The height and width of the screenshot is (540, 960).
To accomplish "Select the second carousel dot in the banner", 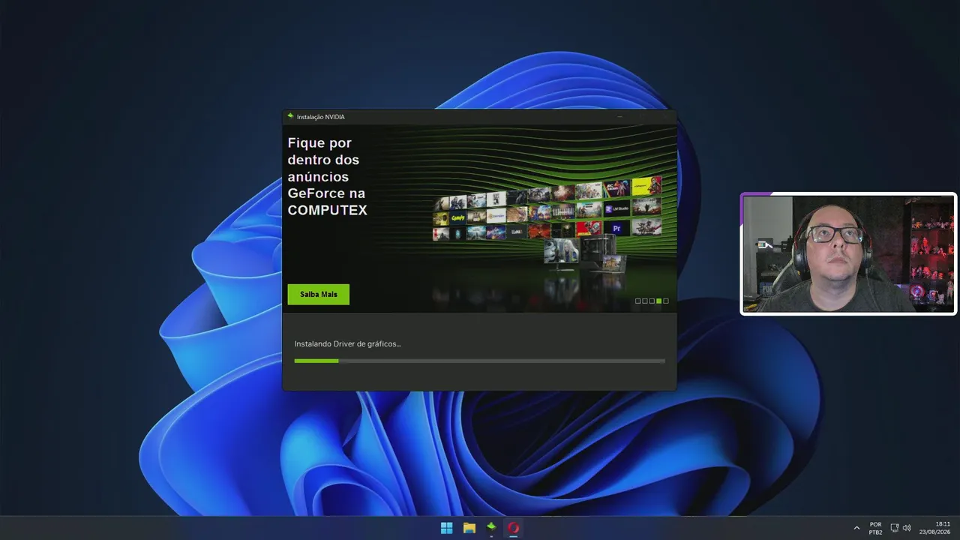I will tap(645, 301).
